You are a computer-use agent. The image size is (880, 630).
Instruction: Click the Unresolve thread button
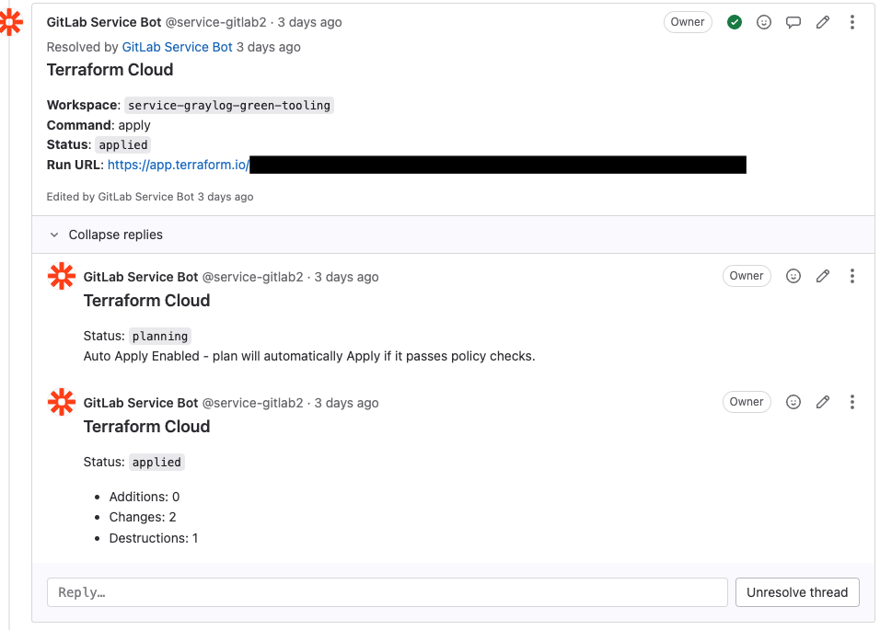[x=797, y=592]
